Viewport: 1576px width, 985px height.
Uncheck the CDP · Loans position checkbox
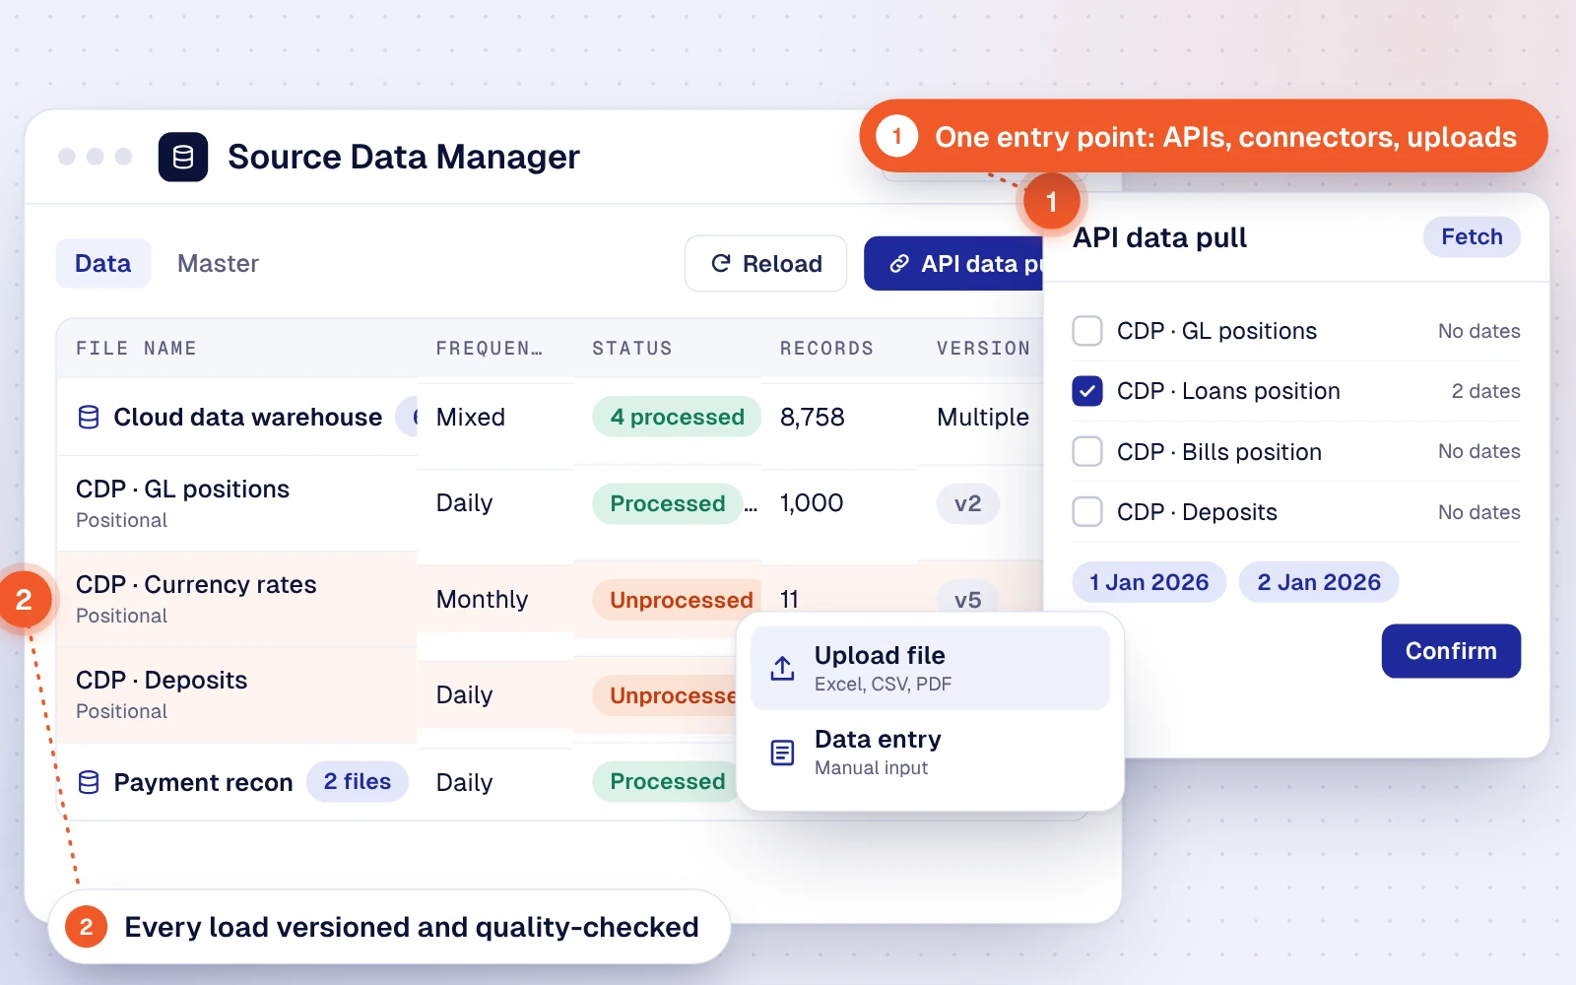1087,391
